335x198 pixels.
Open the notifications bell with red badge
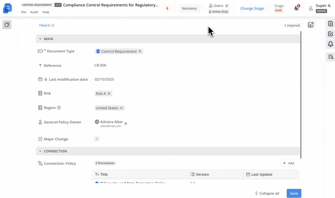pos(296,8)
